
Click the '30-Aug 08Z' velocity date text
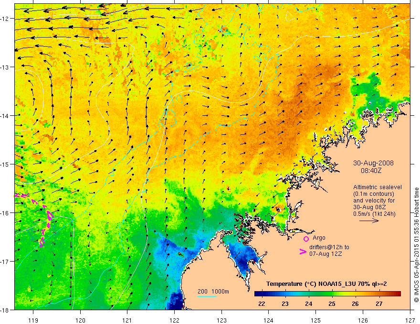click(367, 207)
